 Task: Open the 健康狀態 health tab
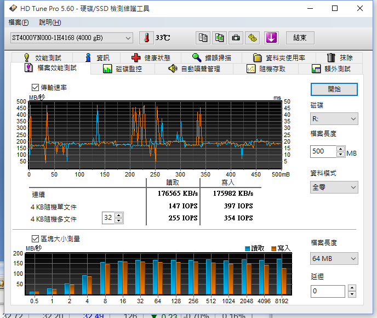coord(151,58)
